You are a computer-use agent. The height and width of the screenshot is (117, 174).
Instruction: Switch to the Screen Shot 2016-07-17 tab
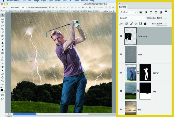53,11
